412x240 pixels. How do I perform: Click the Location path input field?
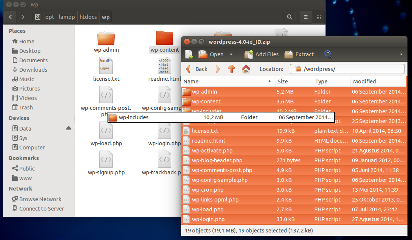tap(347, 69)
